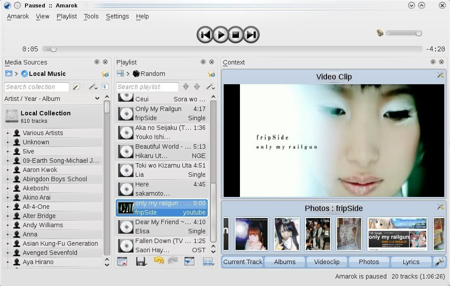Expand the Aaron Kwok entry
The width and height of the screenshot is (450, 286).
(x=8, y=170)
